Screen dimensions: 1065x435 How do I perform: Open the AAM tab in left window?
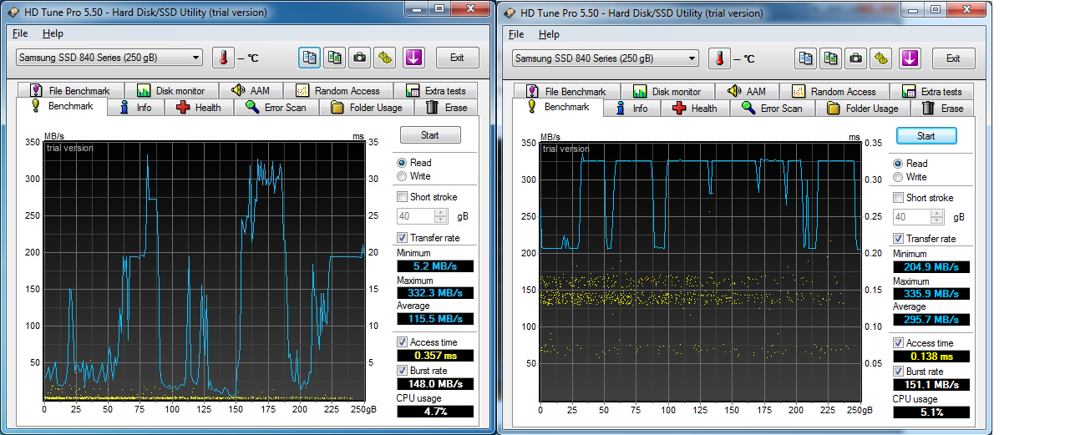click(x=251, y=90)
